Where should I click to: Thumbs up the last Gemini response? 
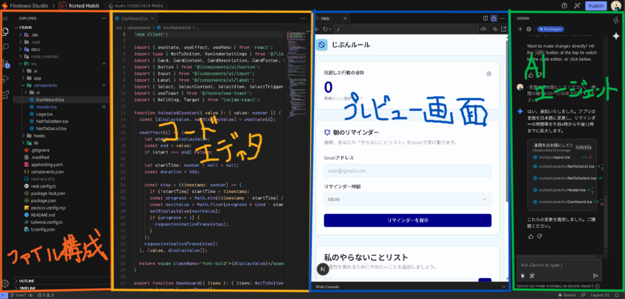[x=530, y=236]
